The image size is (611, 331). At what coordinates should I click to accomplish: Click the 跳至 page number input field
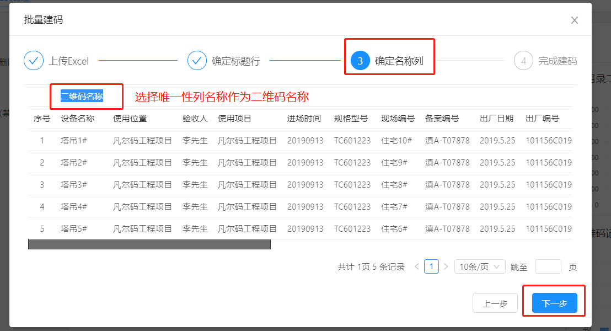[x=548, y=266]
